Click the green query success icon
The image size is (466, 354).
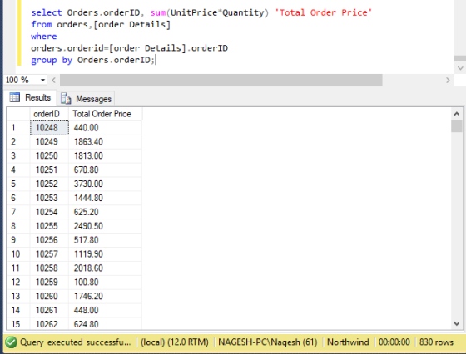(x=11, y=342)
